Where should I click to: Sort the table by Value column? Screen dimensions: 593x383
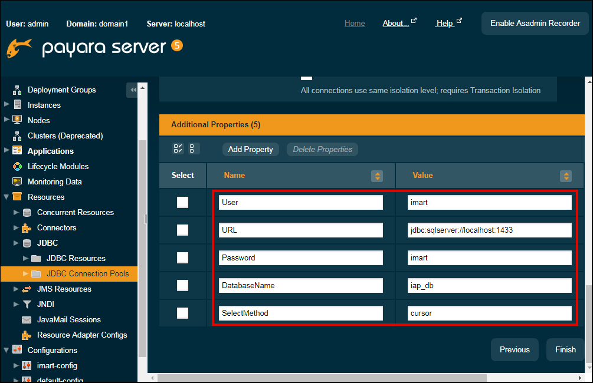tap(566, 176)
